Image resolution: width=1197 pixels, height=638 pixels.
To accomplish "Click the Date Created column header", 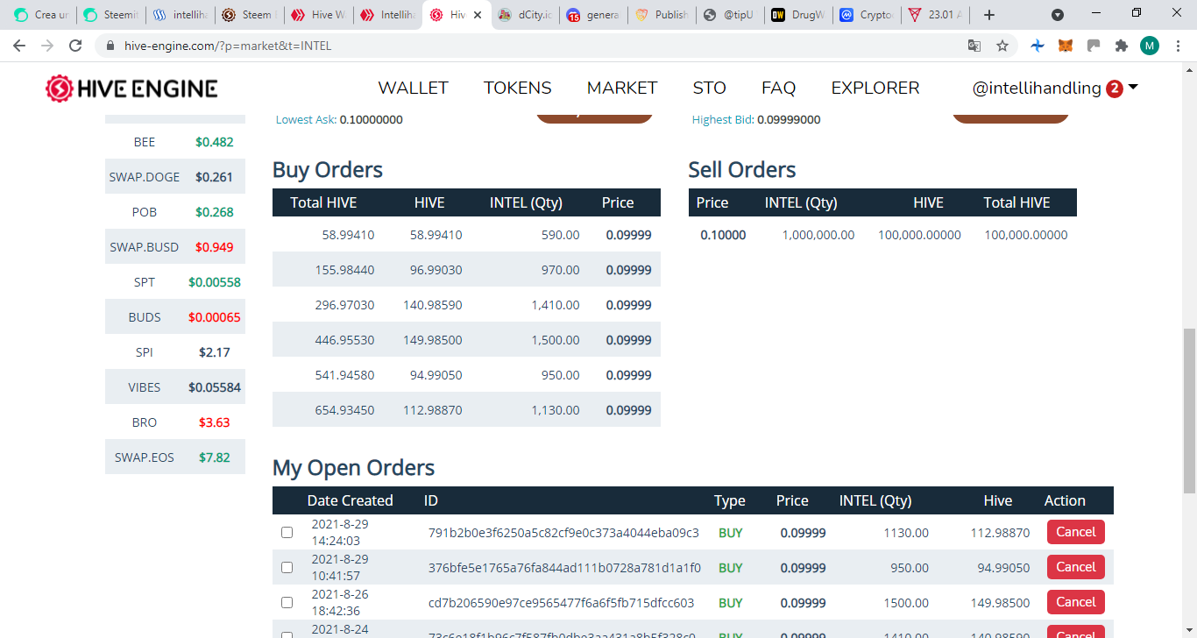I will 350,500.
